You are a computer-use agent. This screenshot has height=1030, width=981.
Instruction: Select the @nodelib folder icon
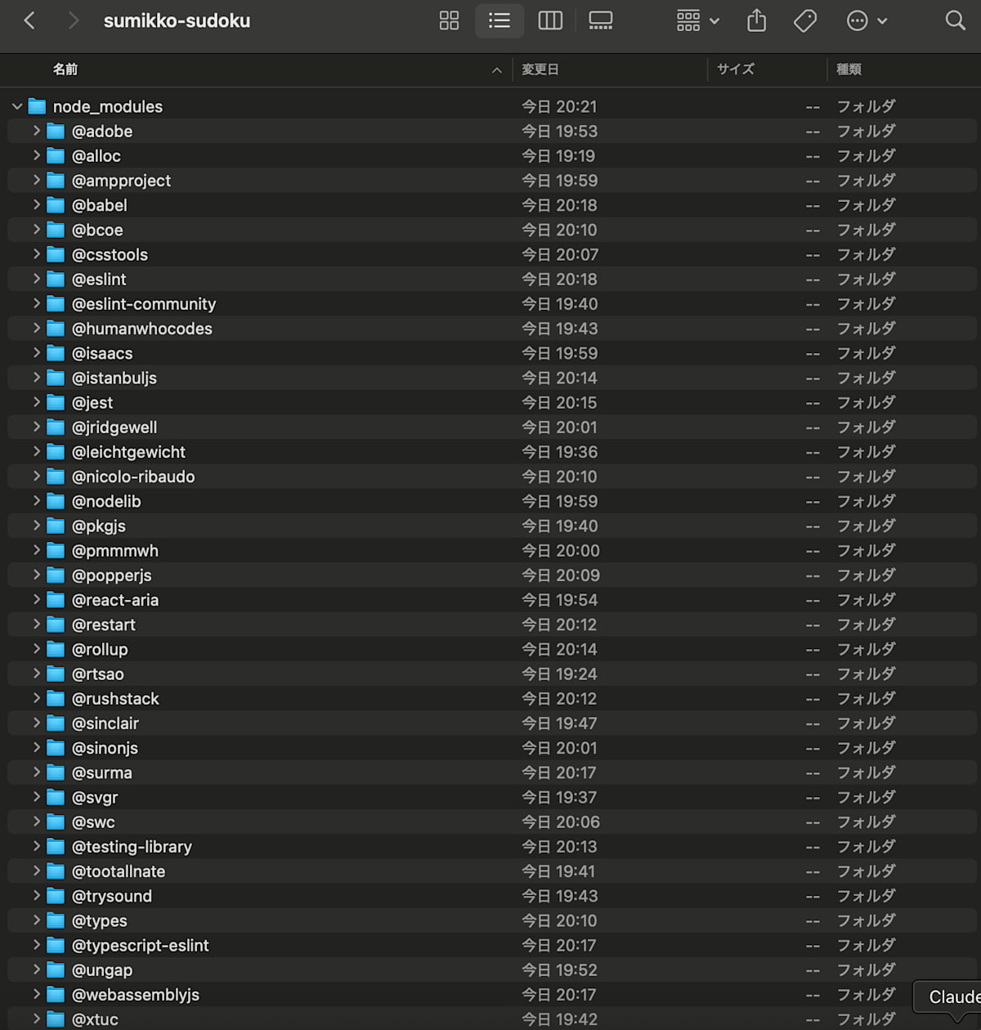click(x=56, y=501)
